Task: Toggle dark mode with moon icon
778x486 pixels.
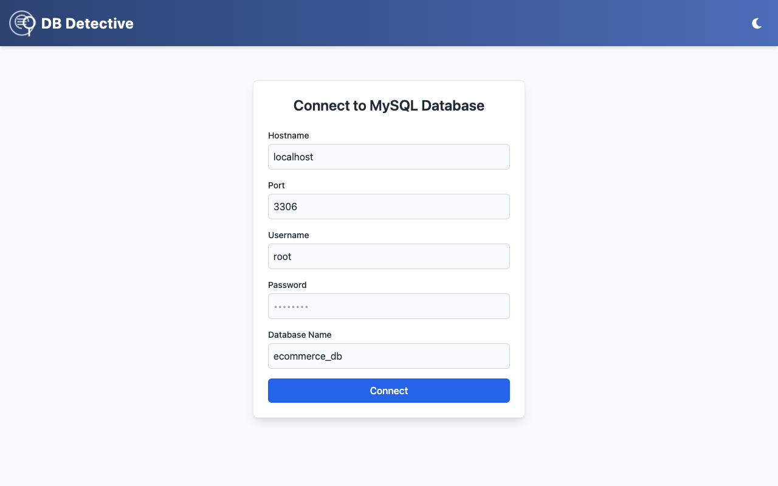Action: tap(757, 23)
